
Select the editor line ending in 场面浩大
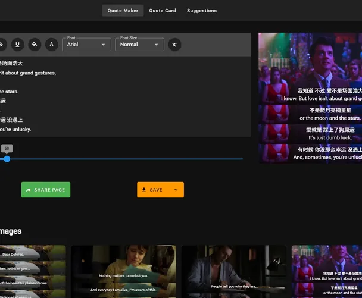click(11, 63)
